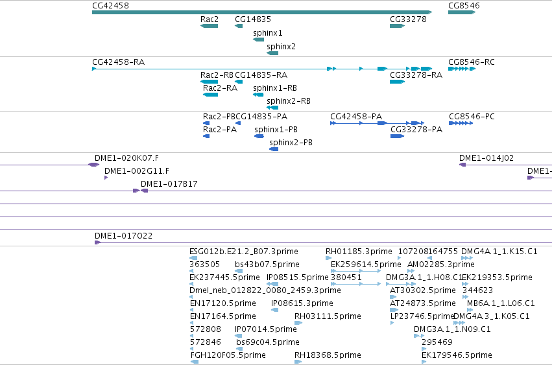Click the CG8546 gene label
Viewport: 552px width, 365px height.
(x=464, y=6)
